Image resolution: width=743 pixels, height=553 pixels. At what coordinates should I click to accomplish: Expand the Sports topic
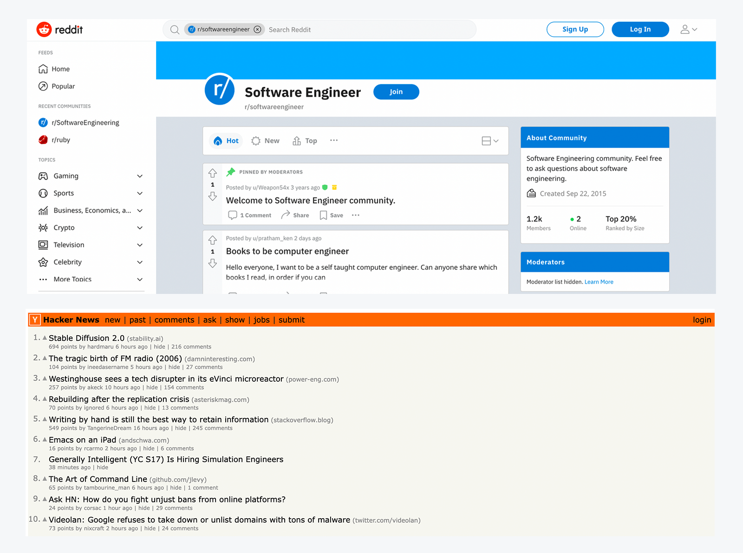coord(140,193)
